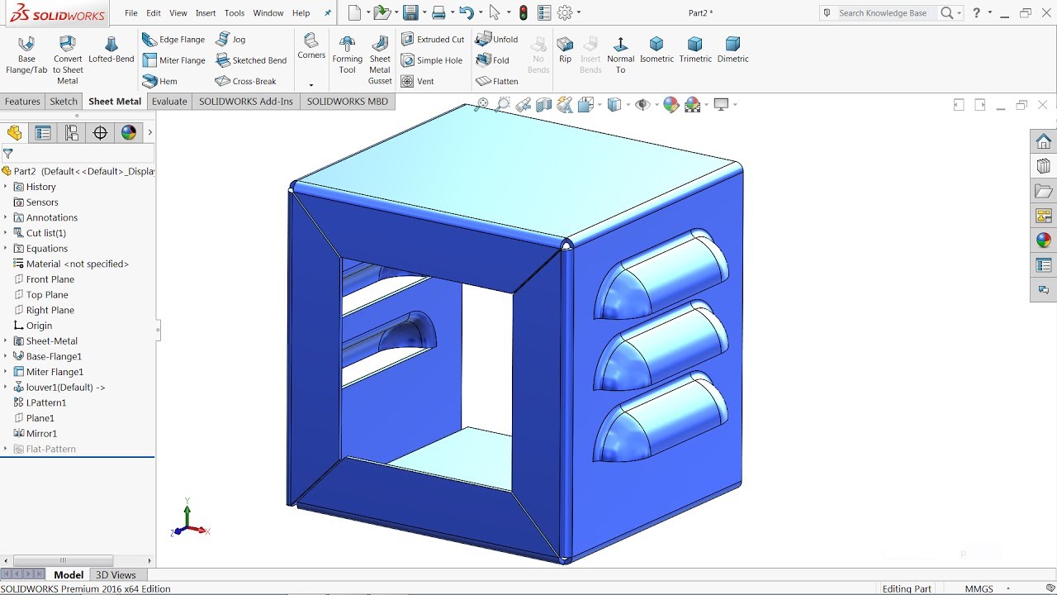This screenshot has height=595, width=1057.
Task: Open SOLIDWORKS Resources home in task pane
Action: coord(1044,141)
